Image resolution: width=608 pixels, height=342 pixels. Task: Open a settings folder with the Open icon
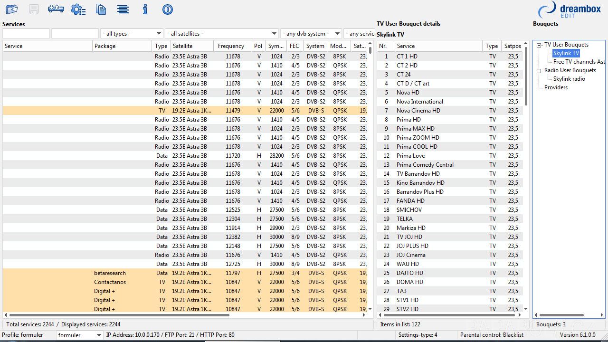11,9
